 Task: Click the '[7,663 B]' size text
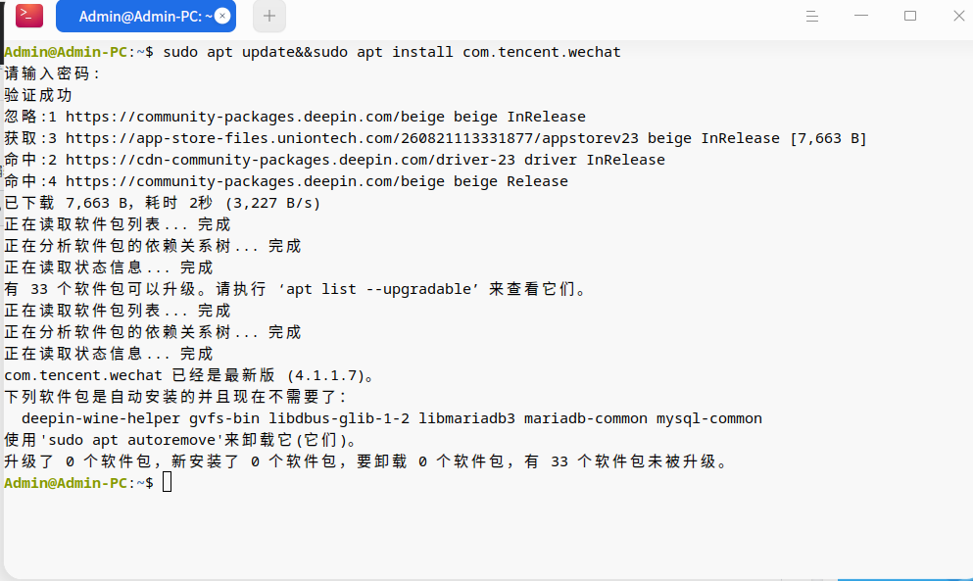828,138
